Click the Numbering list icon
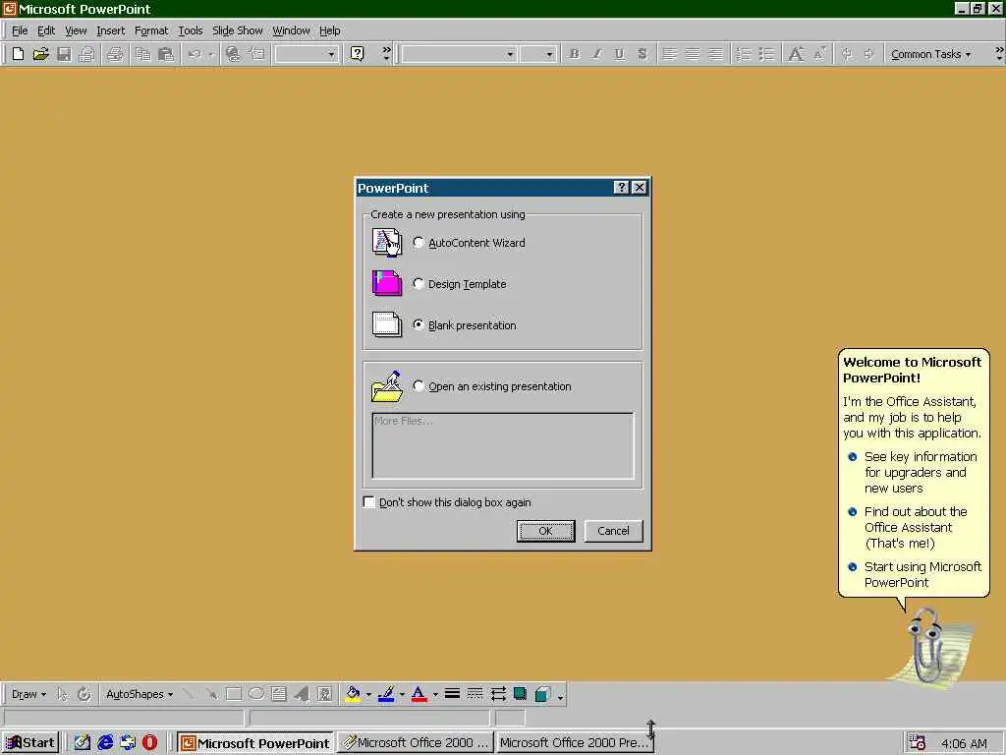Image resolution: width=1006 pixels, height=755 pixels. coord(744,54)
